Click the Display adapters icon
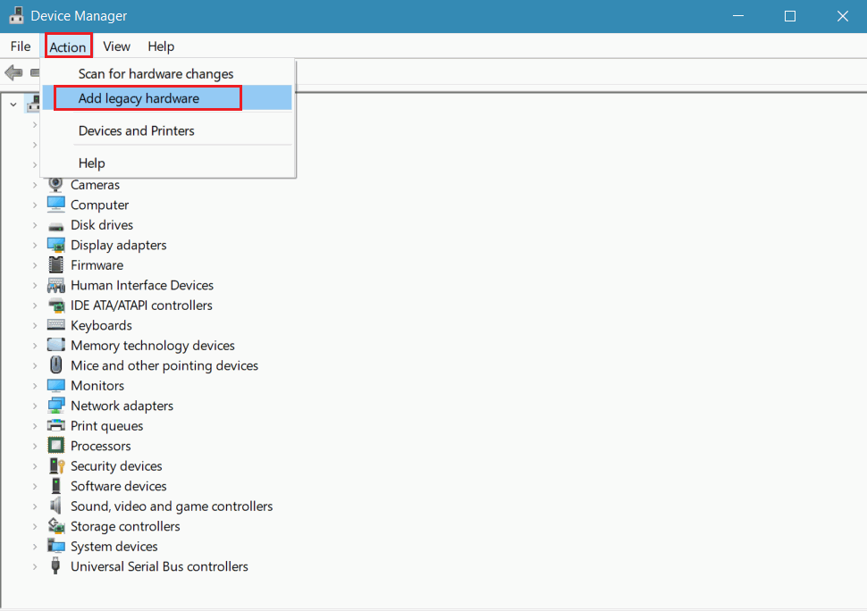The image size is (867, 611). coord(55,245)
